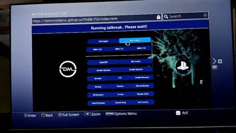
Task: Click the Enable Browser button
Action: coord(142,77)
